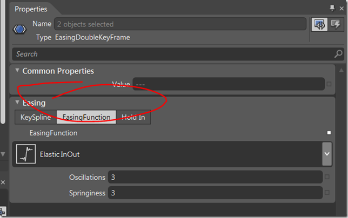Viewport: 348px width, 218px height.
Task: Click the Oscillations advanced options square
Action: 327,177
